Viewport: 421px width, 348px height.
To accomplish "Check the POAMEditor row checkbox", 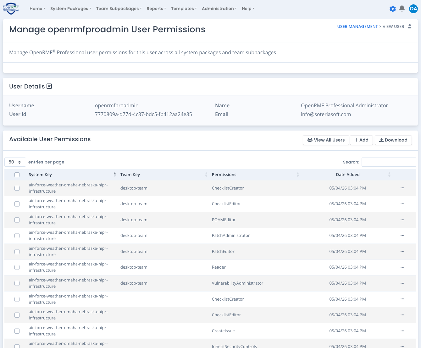I will click(x=17, y=220).
